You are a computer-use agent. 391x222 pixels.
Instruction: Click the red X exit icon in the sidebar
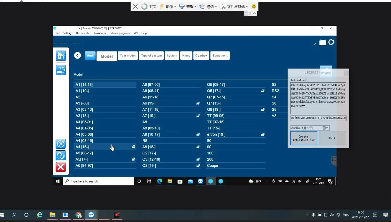(x=61, y=167)
